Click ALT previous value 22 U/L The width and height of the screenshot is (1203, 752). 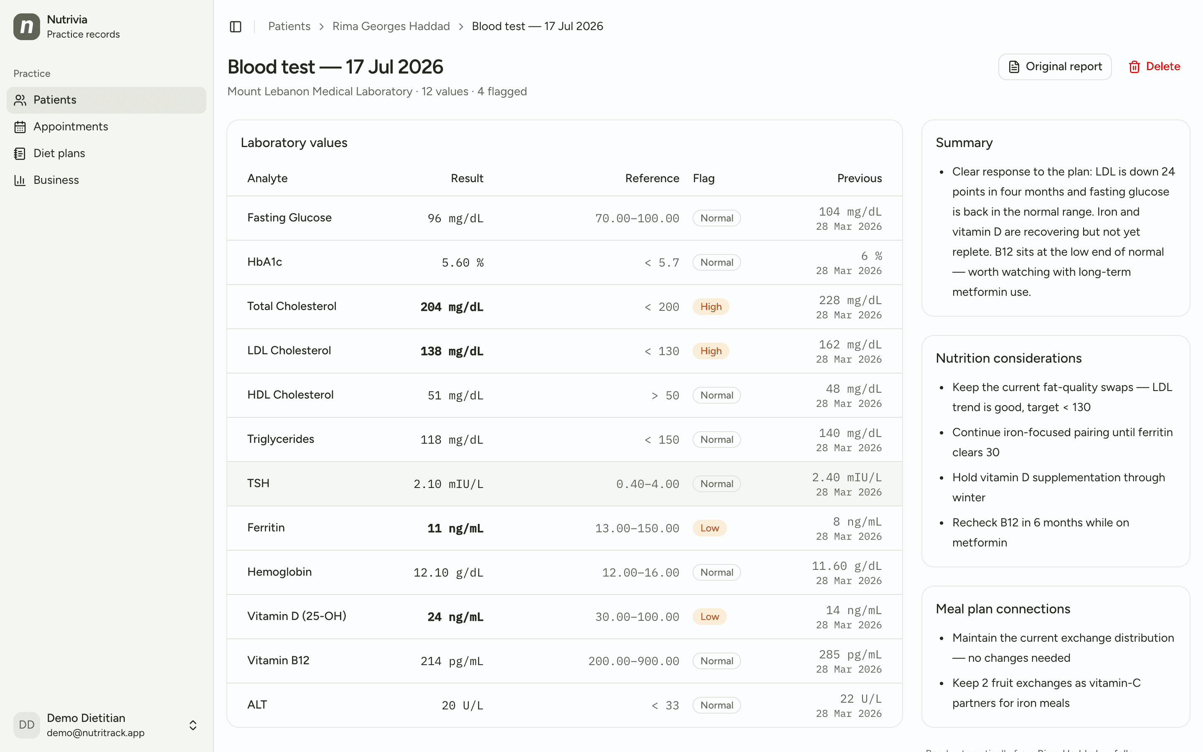coord(860,699)
